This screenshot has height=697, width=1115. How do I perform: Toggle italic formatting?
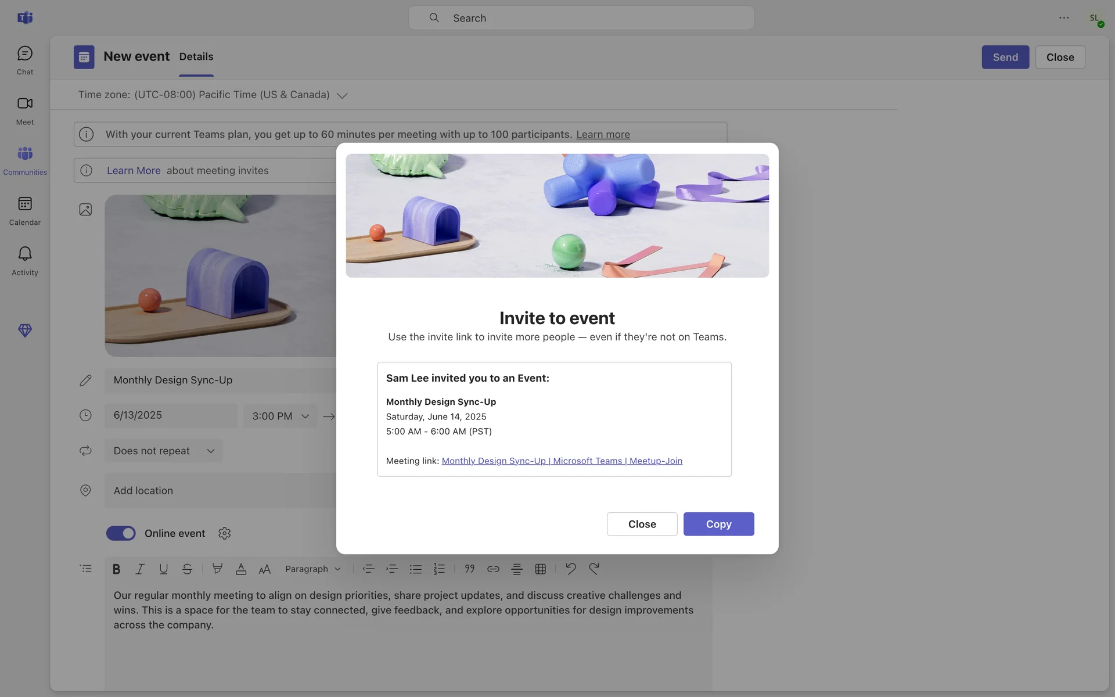140,569
